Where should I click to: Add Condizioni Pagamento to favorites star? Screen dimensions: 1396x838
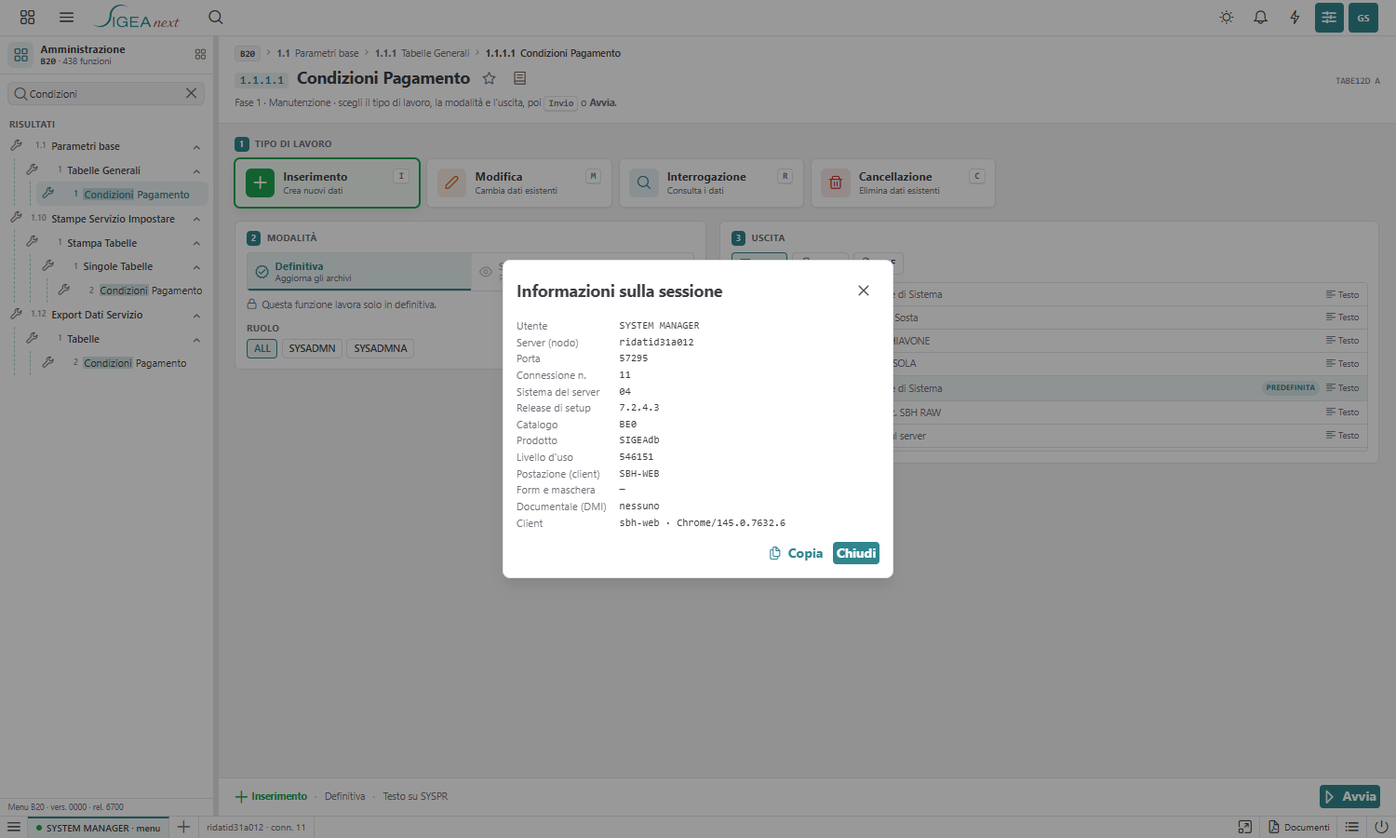490,78
